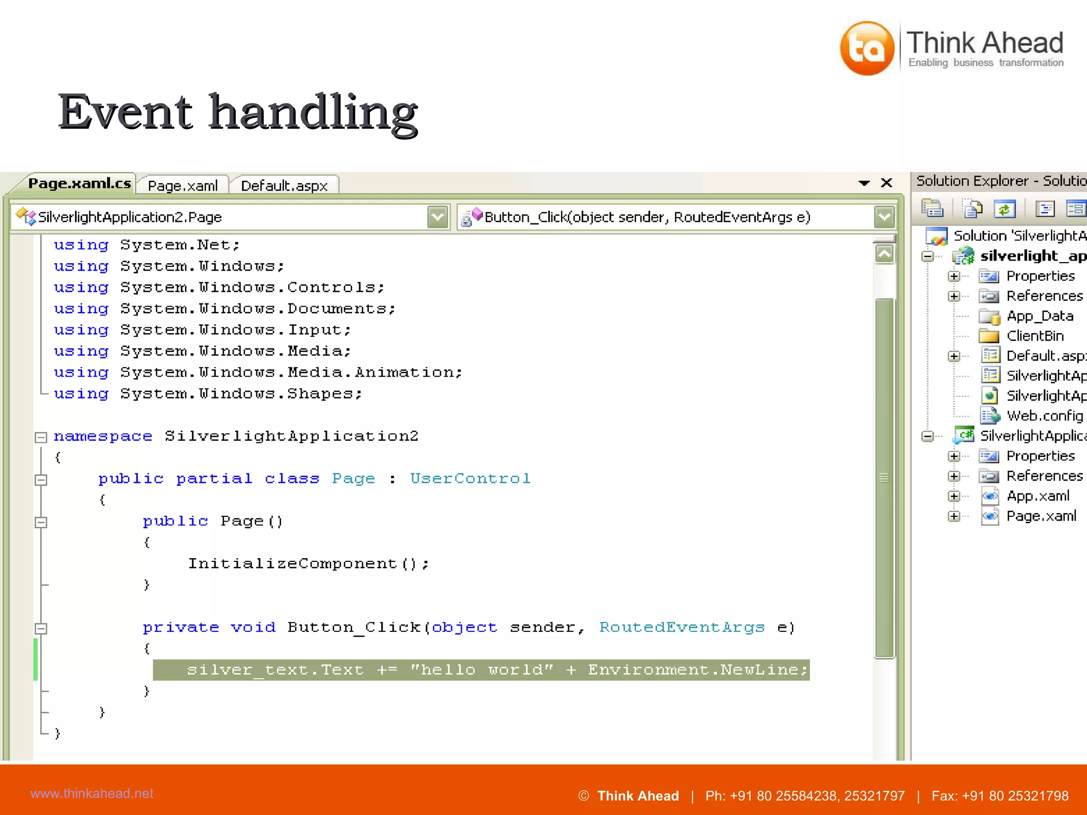Click the vertical scrollbar thumb in editor
1087x815 pixels.
pyautogui.click(x=884, y=478)
